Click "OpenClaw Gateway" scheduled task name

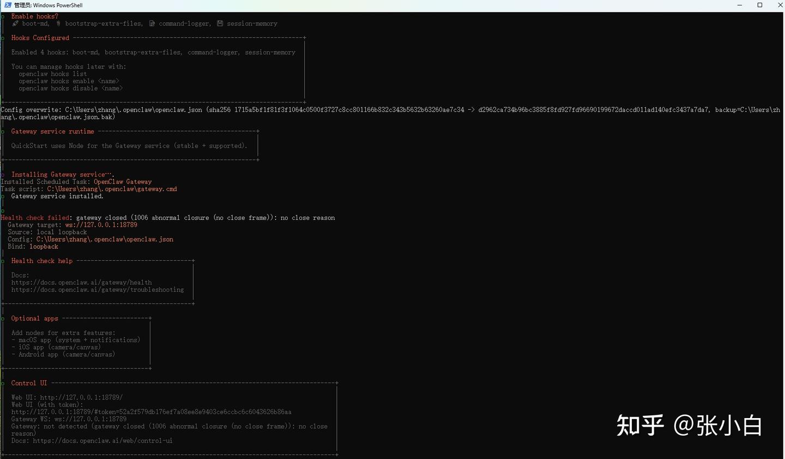pyautogui.click(x=123, y=182)
